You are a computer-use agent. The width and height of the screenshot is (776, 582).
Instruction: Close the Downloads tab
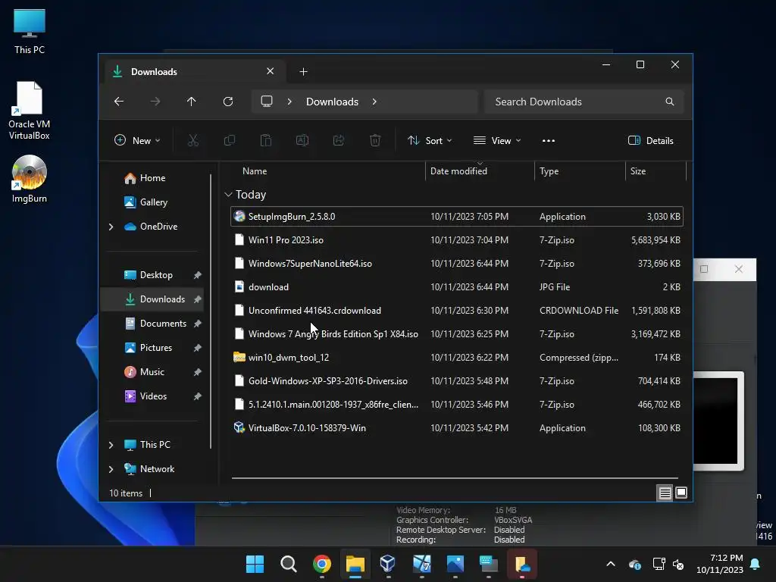(271, 71)
